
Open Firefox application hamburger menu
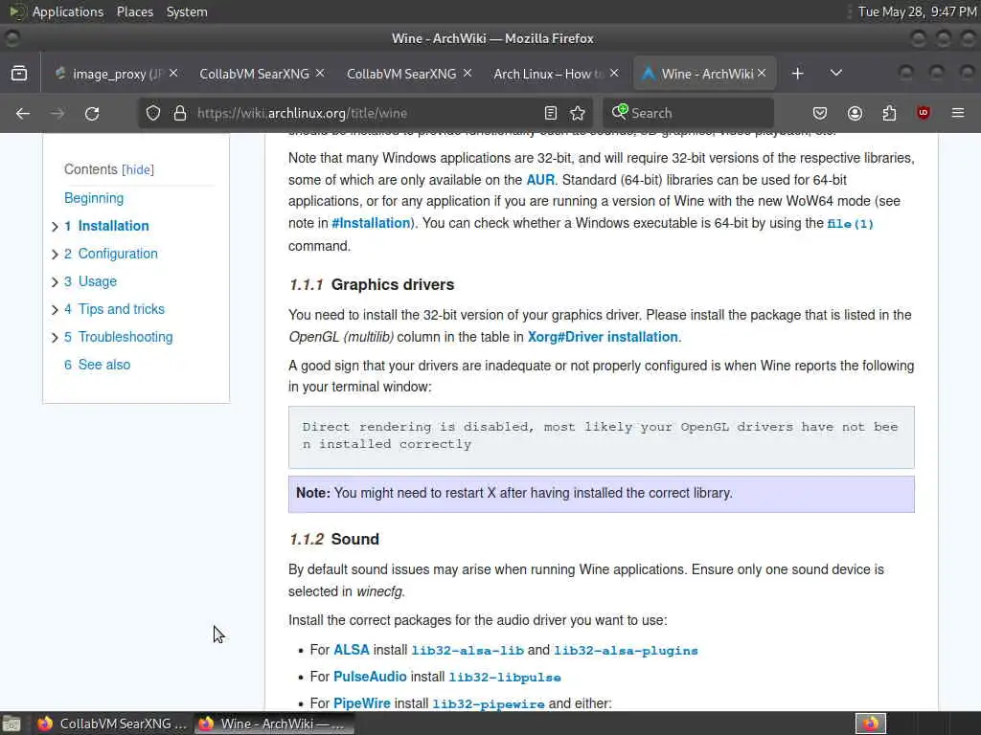click(x=958, y=113)
